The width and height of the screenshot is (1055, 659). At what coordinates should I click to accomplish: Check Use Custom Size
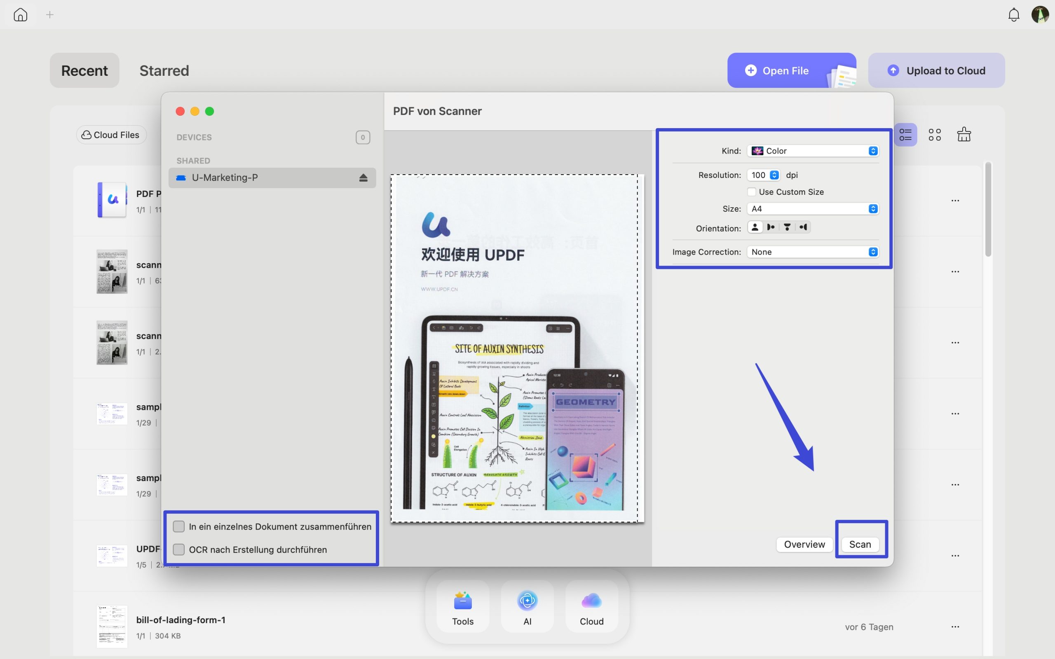[752, 192]
